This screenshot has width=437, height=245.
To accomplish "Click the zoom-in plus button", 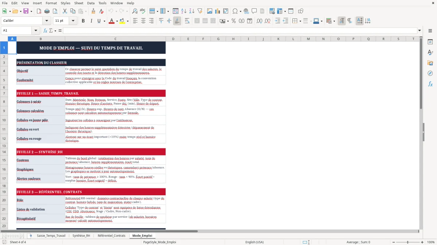I will (422, 242).
